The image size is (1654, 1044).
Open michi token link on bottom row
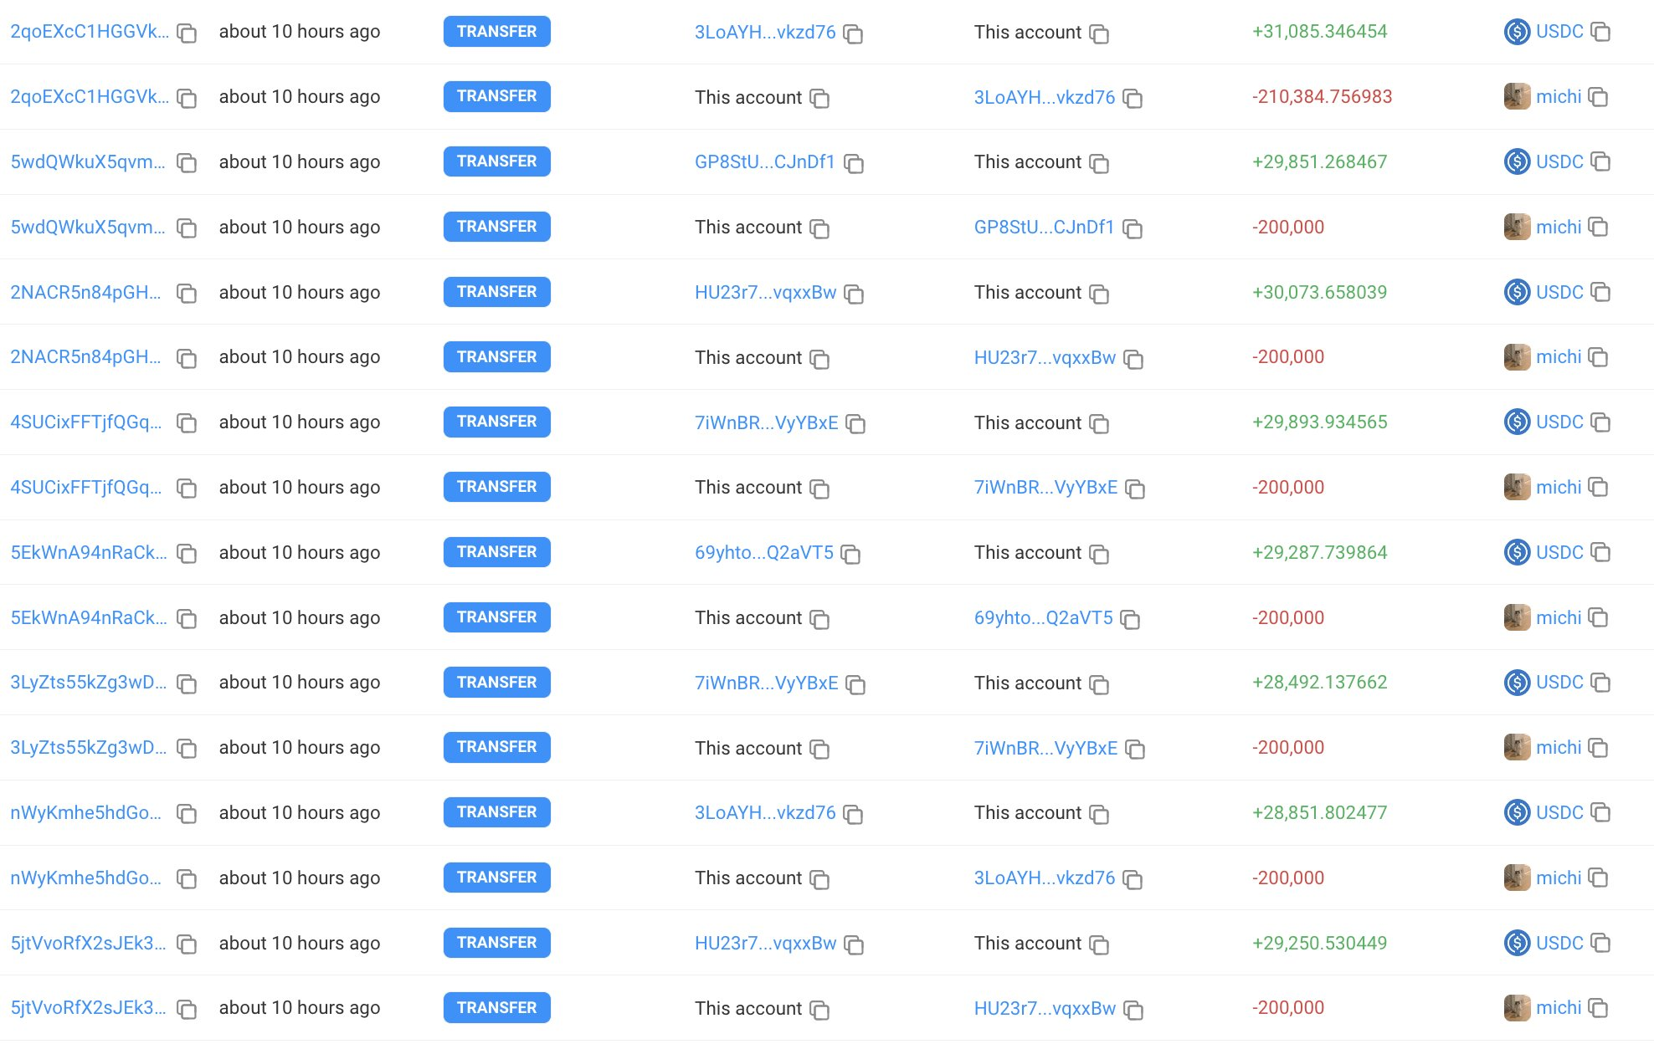point(1558,1008)
